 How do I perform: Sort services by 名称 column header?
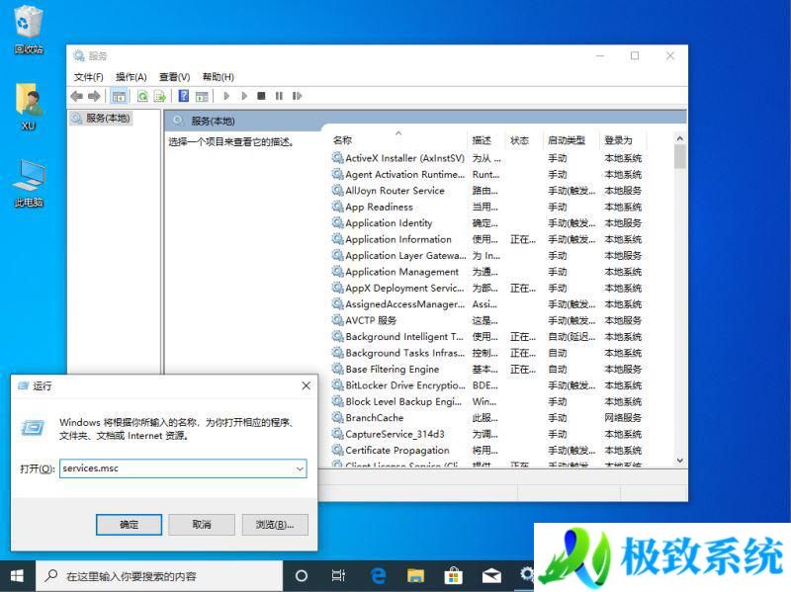tap(398, 140)
